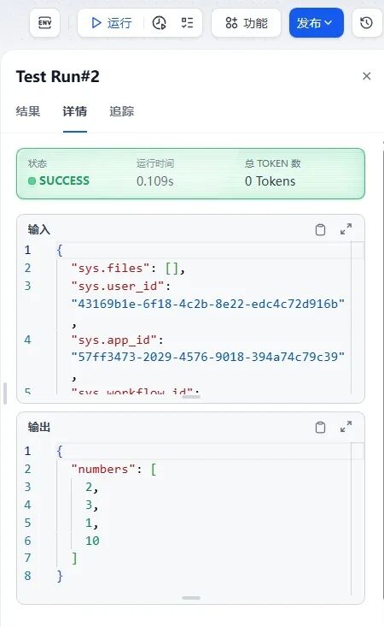This screenshot has height=627, width=384.
Task: Expand the Output (输出) code panel fullscreen
Action: [x=346, y=427]
